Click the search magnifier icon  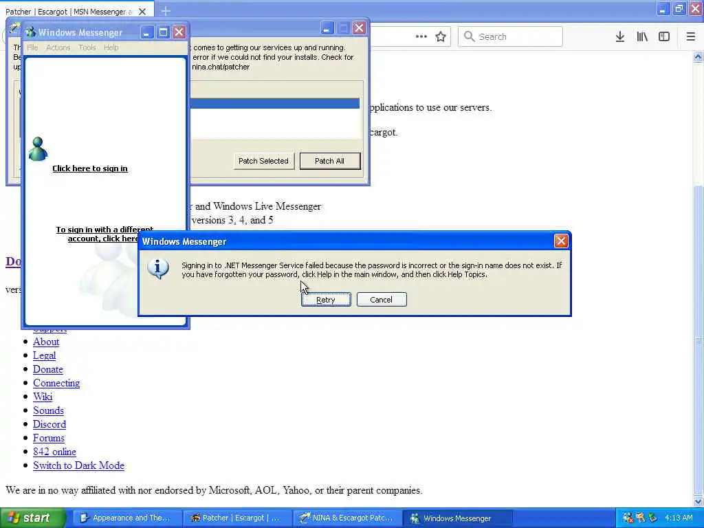click(x=469, y=36)
